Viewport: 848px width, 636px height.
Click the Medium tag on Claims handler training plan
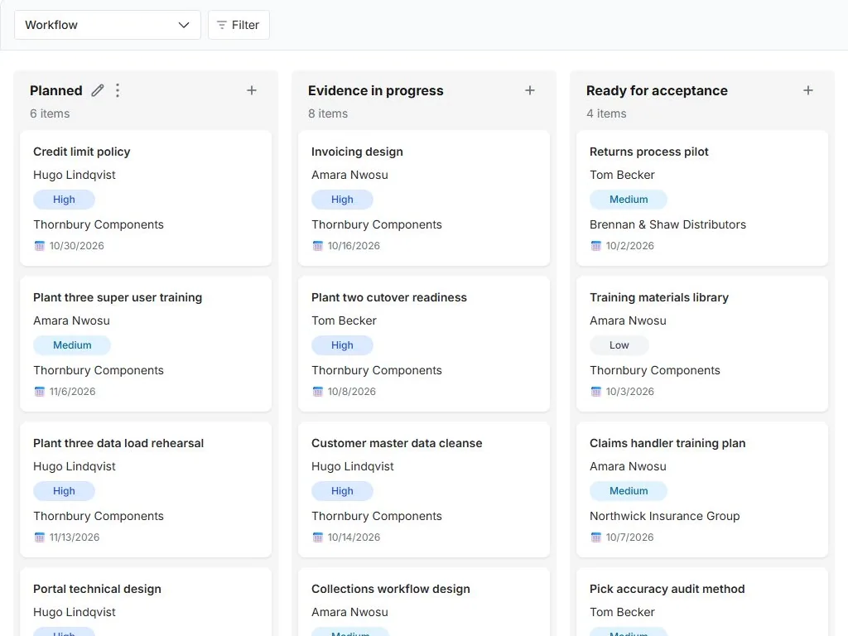tap(629, 491)
